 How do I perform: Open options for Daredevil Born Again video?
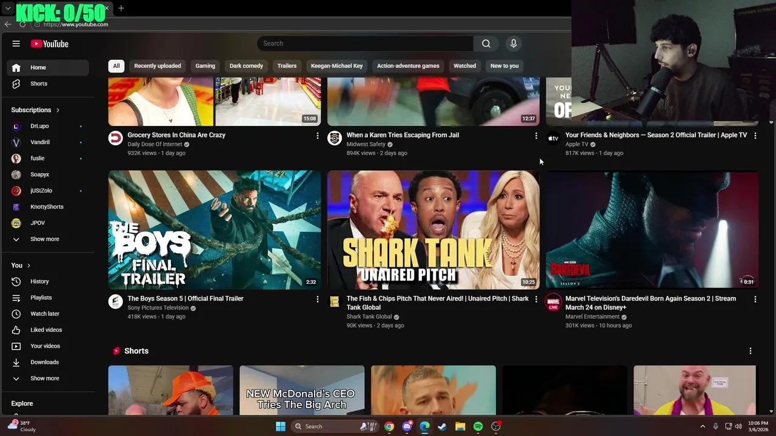tap(755, 299)
